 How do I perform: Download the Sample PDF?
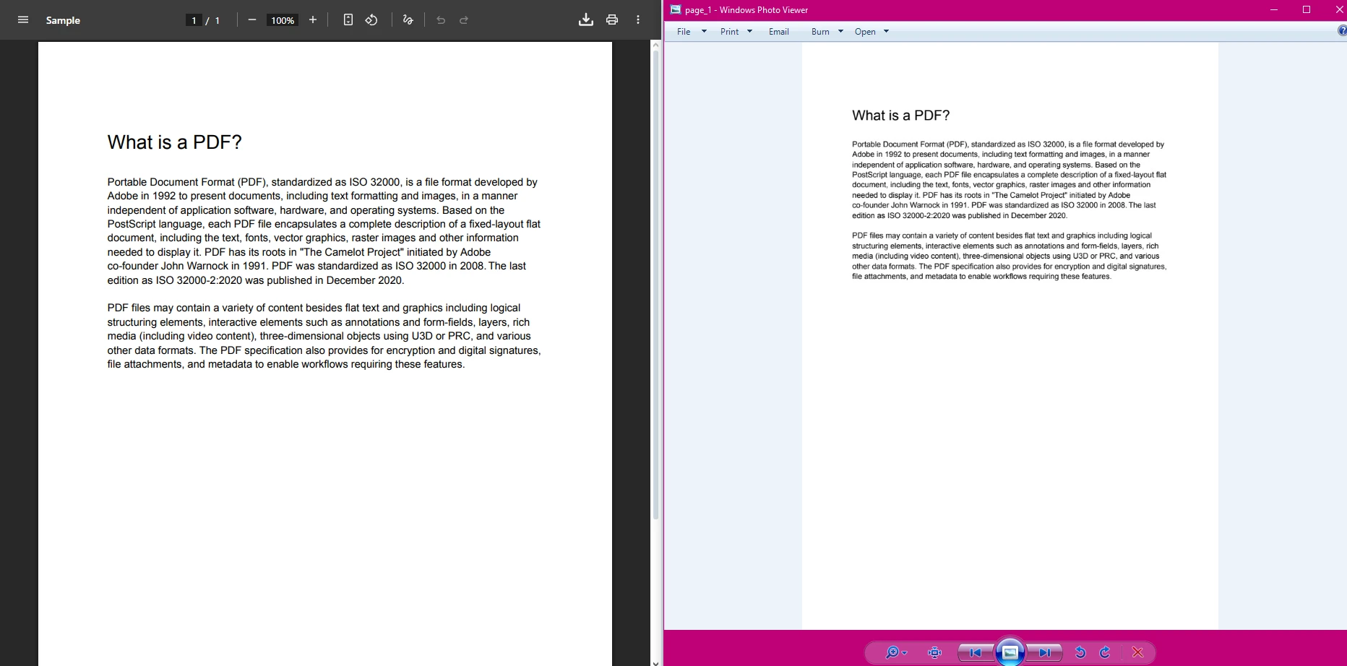pyautogui.click(x=586, y=20)
